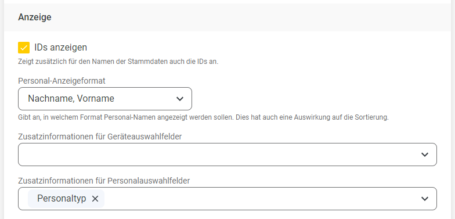Open the empty Geräteauswahlfelder multi-select field
455x219 pixels.
tap(228, 155)
